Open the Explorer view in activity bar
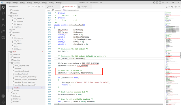 pos(3,8)
